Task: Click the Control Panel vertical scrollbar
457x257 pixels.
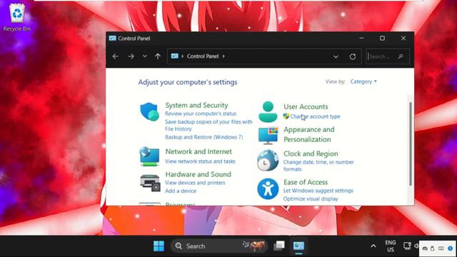Action: click(411, 143)
